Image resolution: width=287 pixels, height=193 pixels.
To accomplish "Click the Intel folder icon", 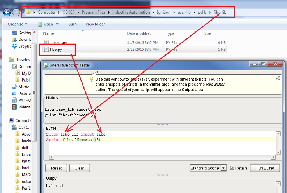I will [17, 168].
